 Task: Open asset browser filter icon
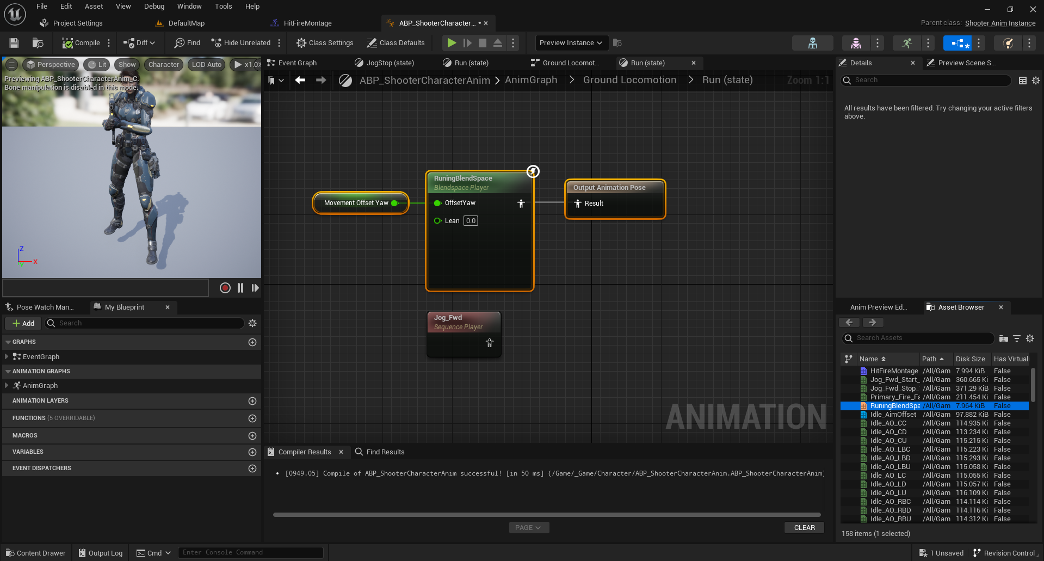(1016, 338)
